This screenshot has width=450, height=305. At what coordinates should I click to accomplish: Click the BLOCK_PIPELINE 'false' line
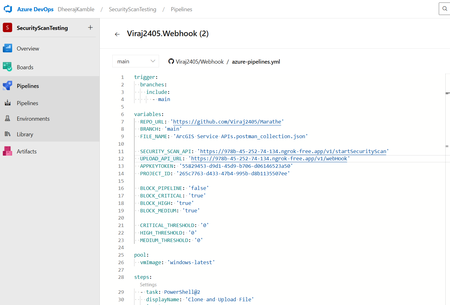[x=174, y=188]
